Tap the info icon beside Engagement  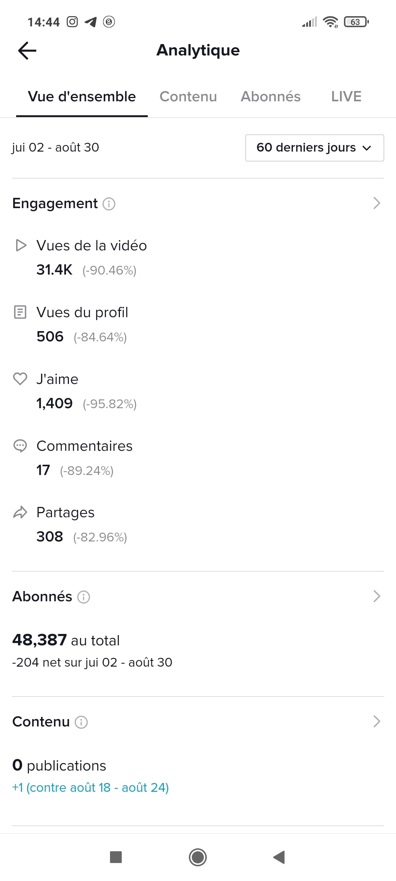pos(109,204)
